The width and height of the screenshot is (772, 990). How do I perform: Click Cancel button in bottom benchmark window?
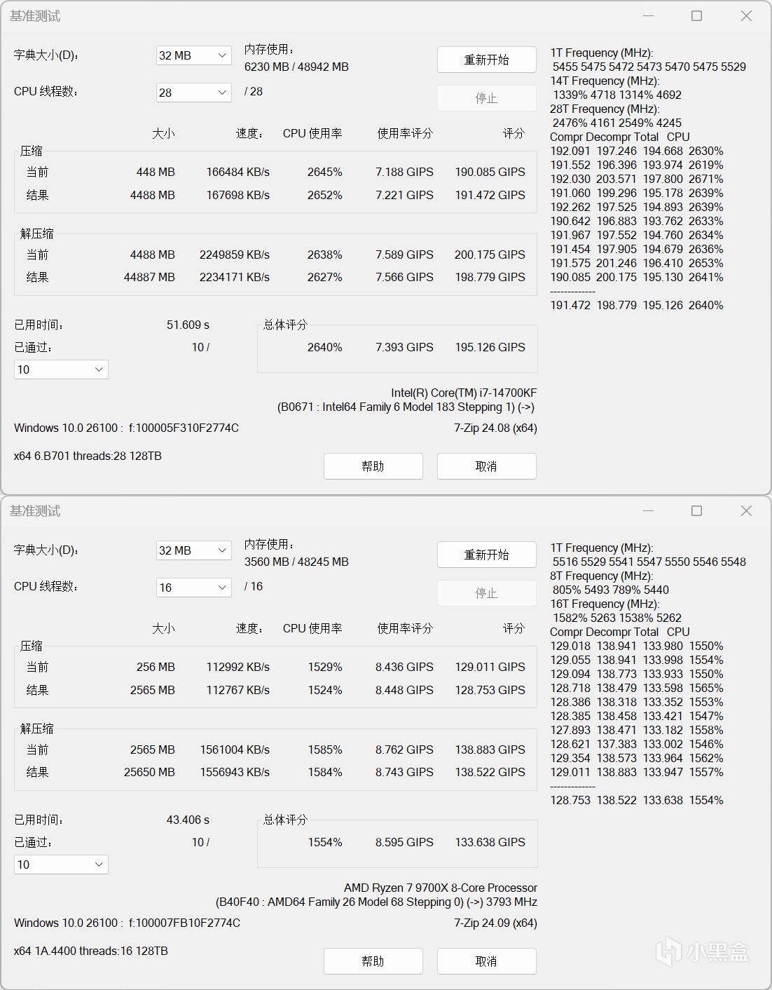[x=487, y=961]
